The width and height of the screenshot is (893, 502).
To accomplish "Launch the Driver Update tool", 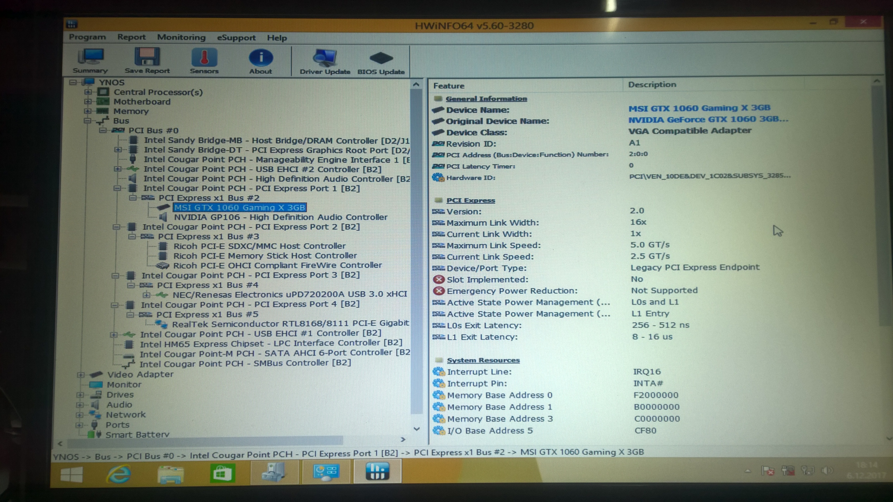I will pos(325,62).
